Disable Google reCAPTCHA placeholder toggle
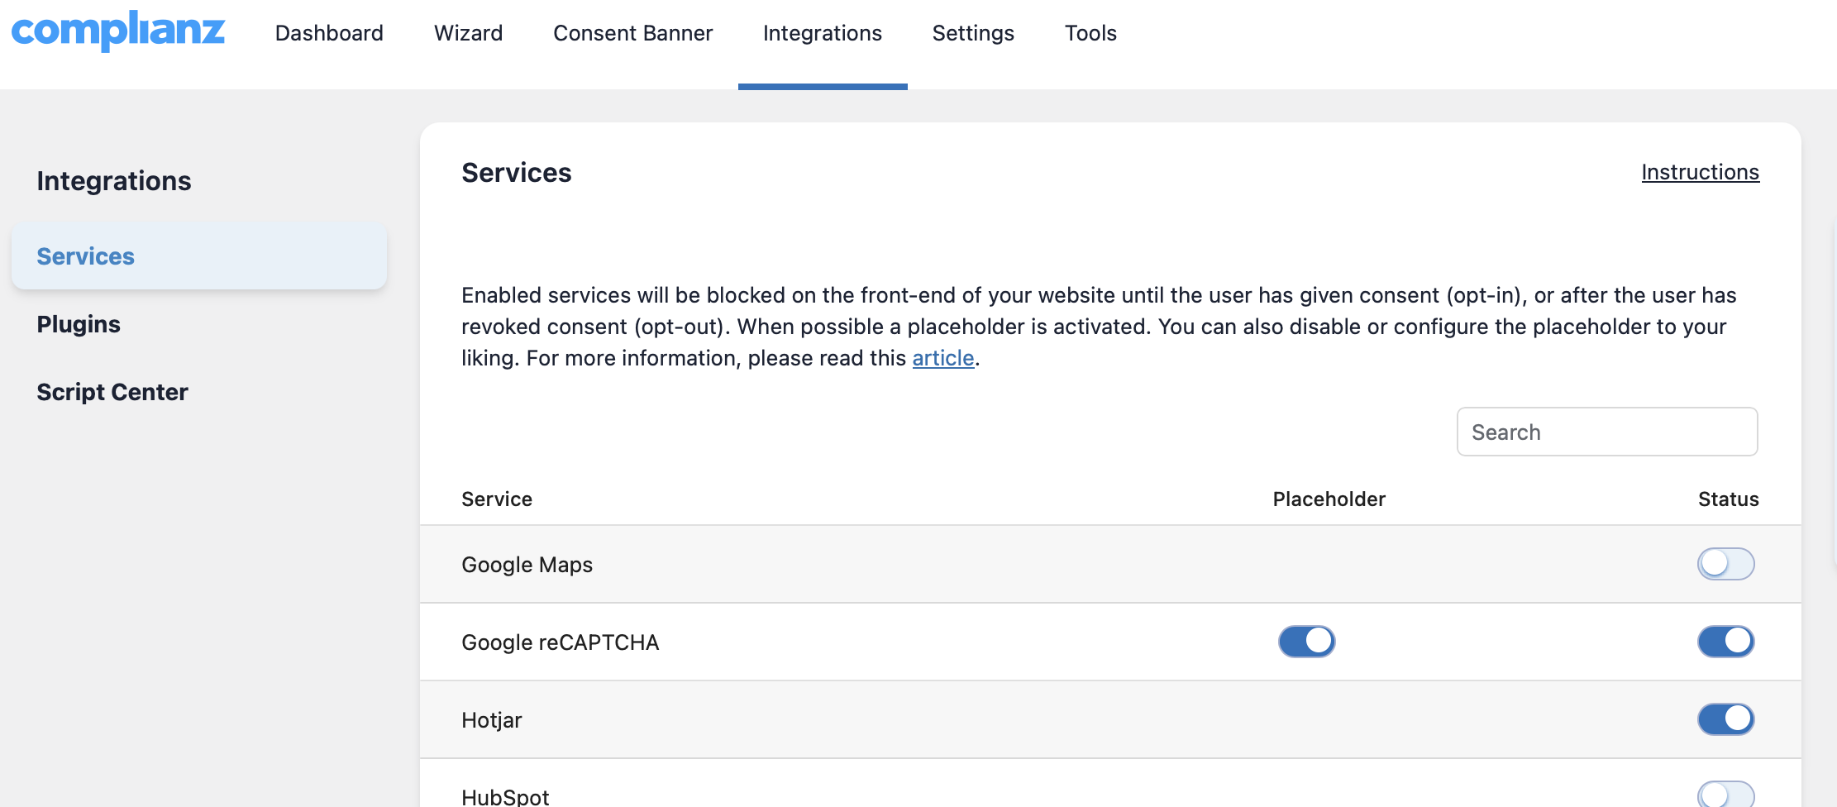The image size is (1837, 807). (1306, 642)
